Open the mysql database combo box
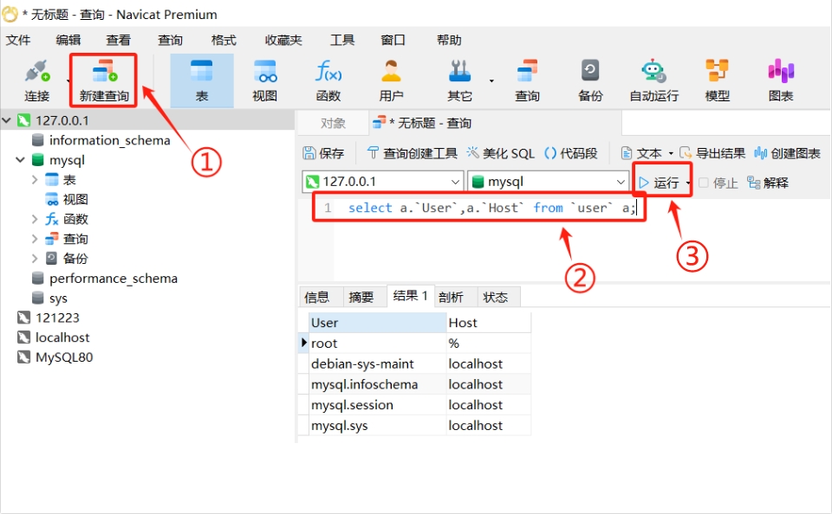This screenshot has height=514, width=832. pos(548,181)
